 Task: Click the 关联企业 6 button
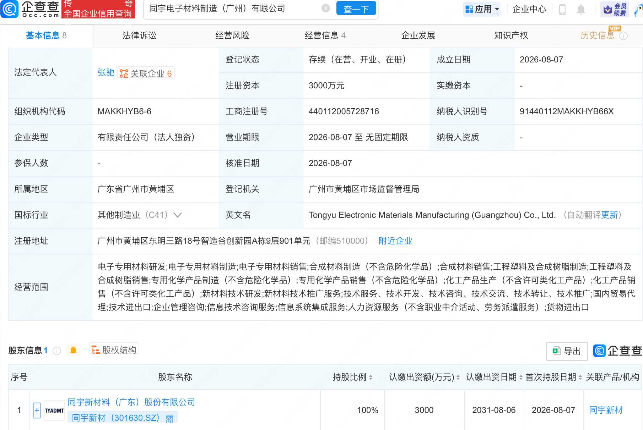(146, 73)
